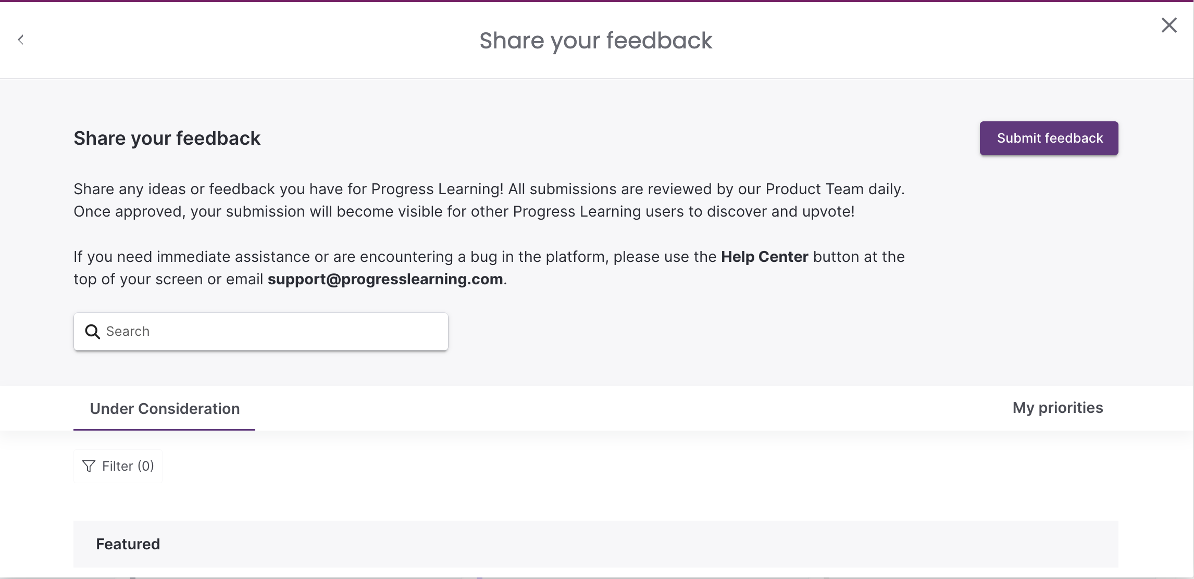Click the bold Share your feedback heading
The height and width of the screenshot is (579, 1194).
coord(167,139)
